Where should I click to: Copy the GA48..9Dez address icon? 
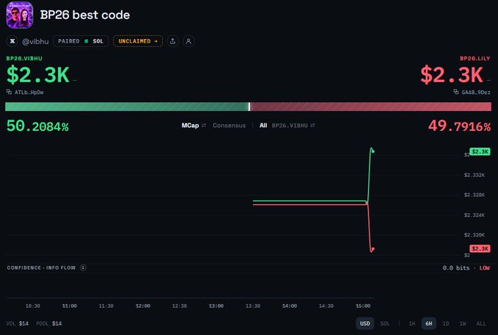(x=455, y=92)
